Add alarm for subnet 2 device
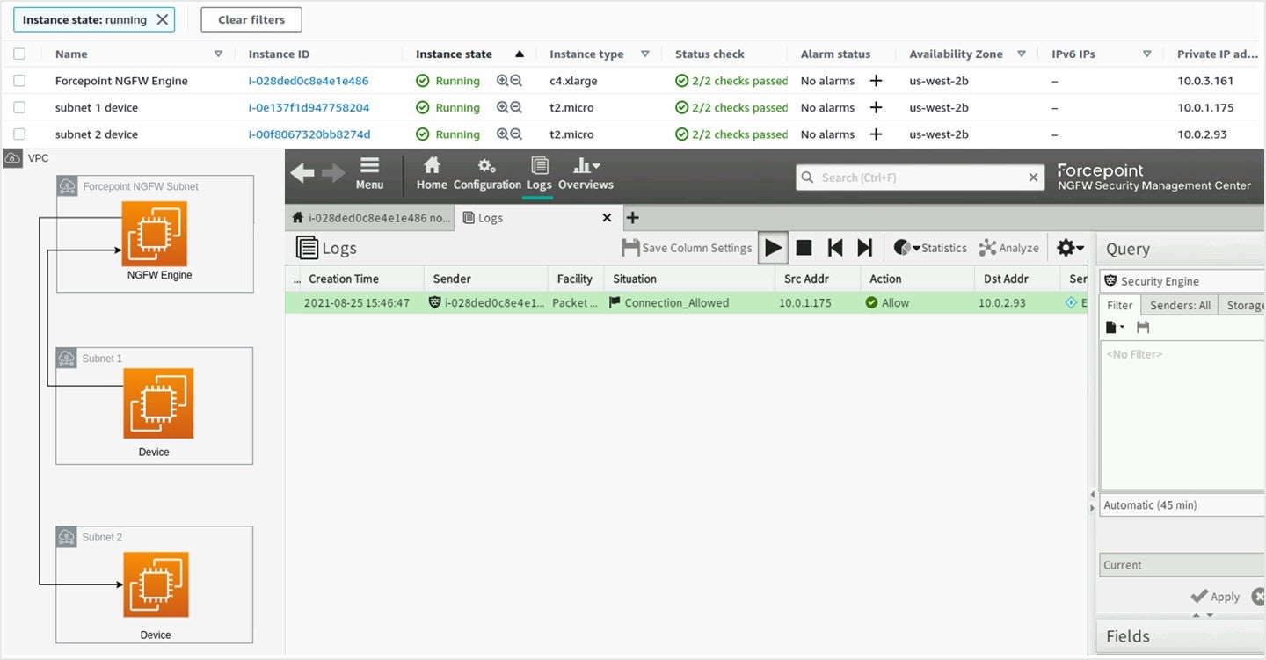The height and width of the screenshot is (660, 1266). point(876,134)
